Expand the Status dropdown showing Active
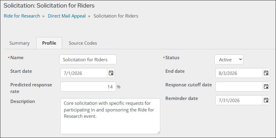 (x=229, y=59)
